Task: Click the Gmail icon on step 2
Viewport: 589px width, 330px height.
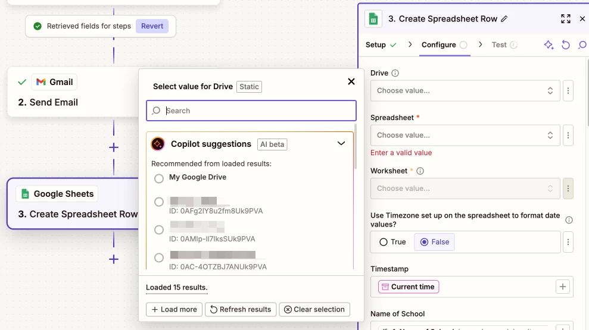Action: [x=41, y=82]
